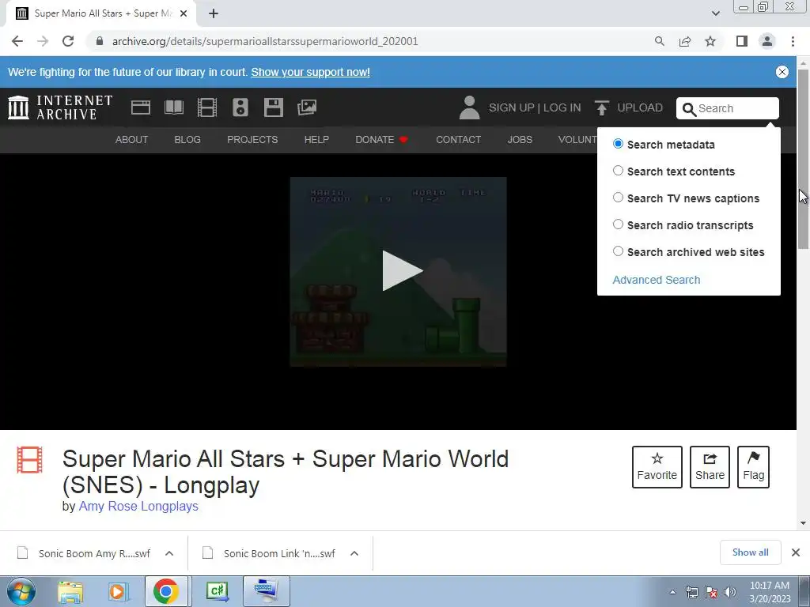Toggle the browser side panel icon
Screen dimensions: 810x607
(742, 41)
